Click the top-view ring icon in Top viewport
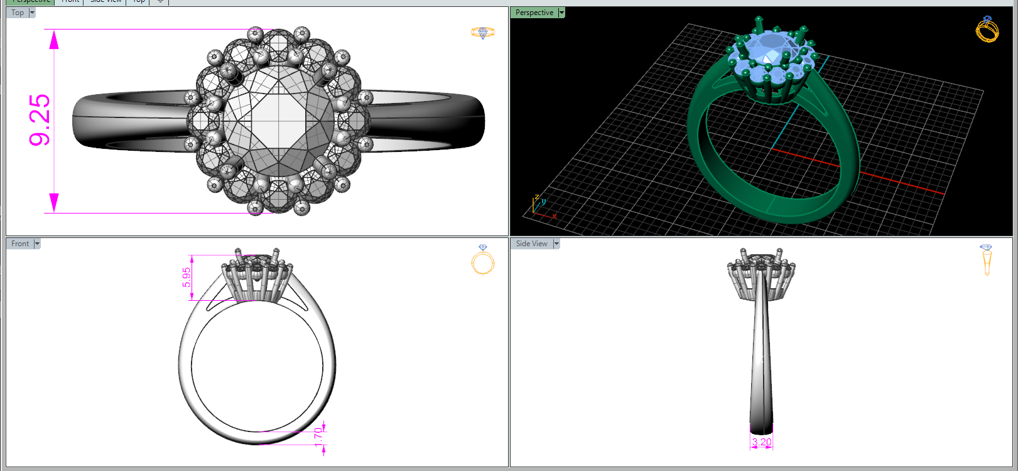This screenshot has width=1018, height=471. 483,32
